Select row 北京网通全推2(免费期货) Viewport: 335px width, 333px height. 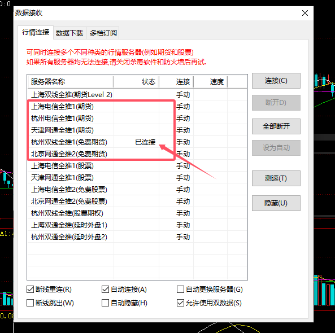pyautogui.click(x=137, y=154)
